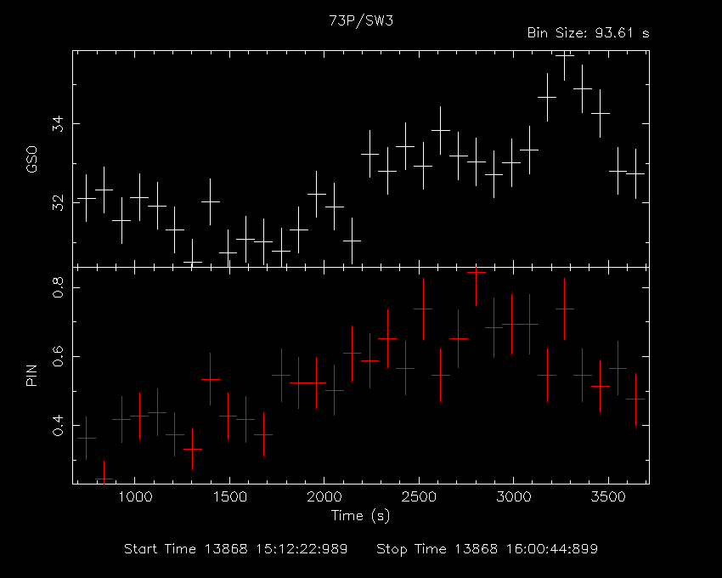Click the 2500 x-axis tick label
This screenshot has height=578, width=722.
click(419, 497)
